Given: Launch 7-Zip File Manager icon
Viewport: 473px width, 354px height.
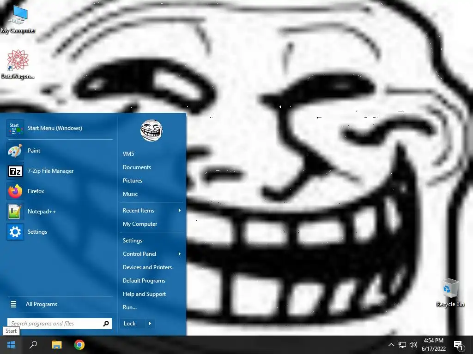Looking at the screenshot, I should 15,171.
